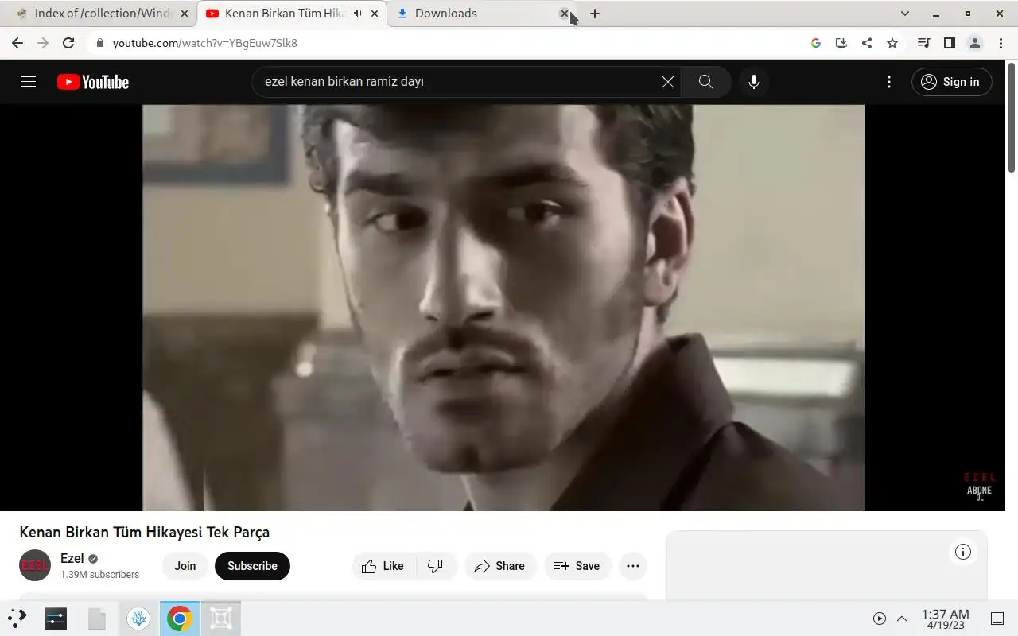Bookmark this tab with the star

pos(892,43)
